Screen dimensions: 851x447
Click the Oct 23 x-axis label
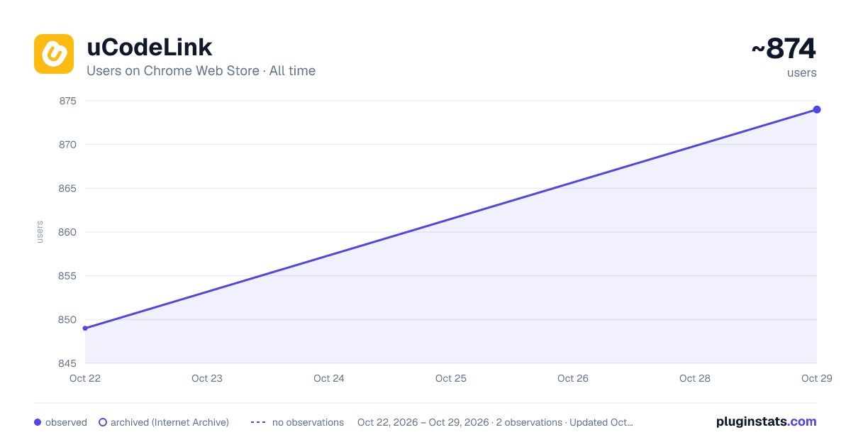(207, 378)
